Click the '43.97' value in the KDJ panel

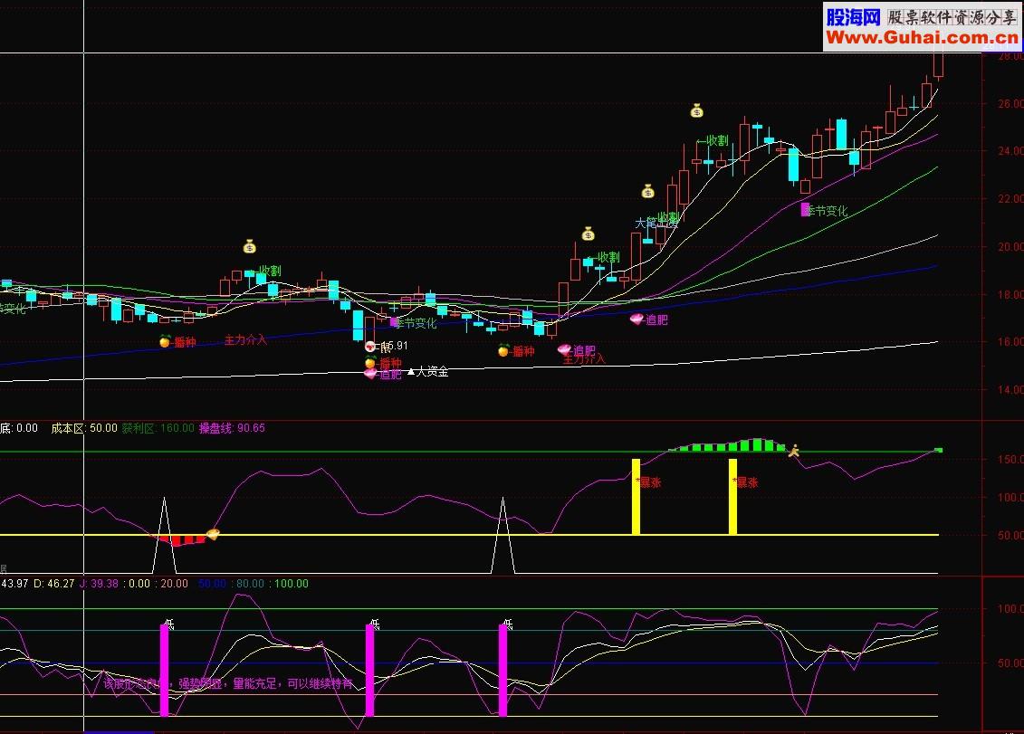(x=14, y=584)
